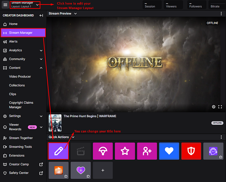226x182 pixels.
Task: Click the Extensions puzzle icon
Action: point(5,156)
